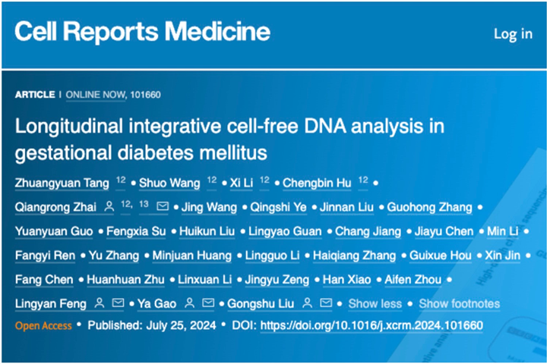Screen dimensions: 547x364
Task: Open author Zhuangyuan Tang's details
Action: [x=62, y=183]
